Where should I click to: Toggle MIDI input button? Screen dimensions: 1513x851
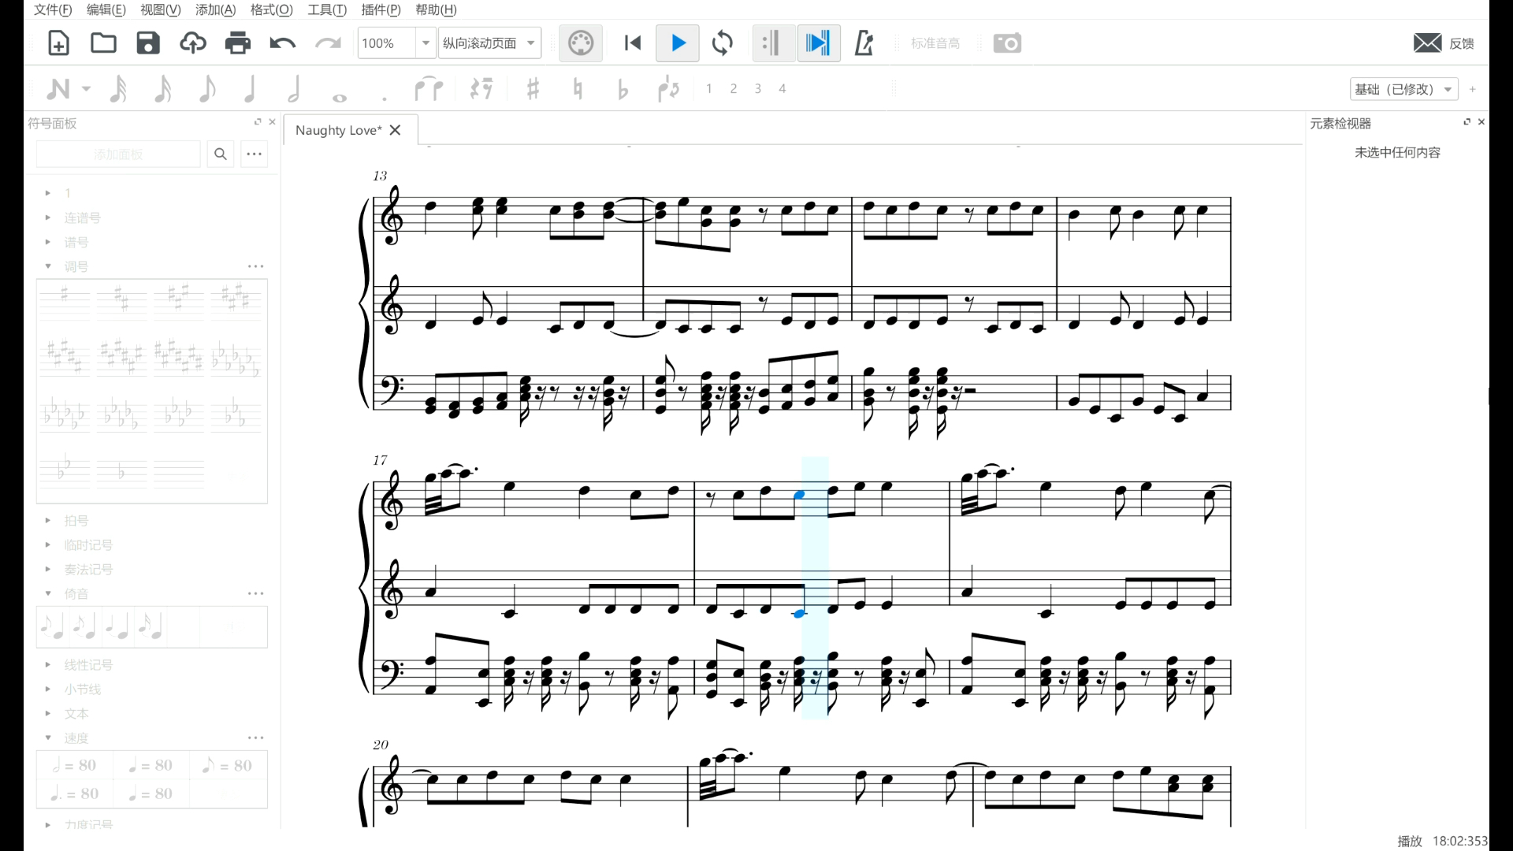pos(581,43)
